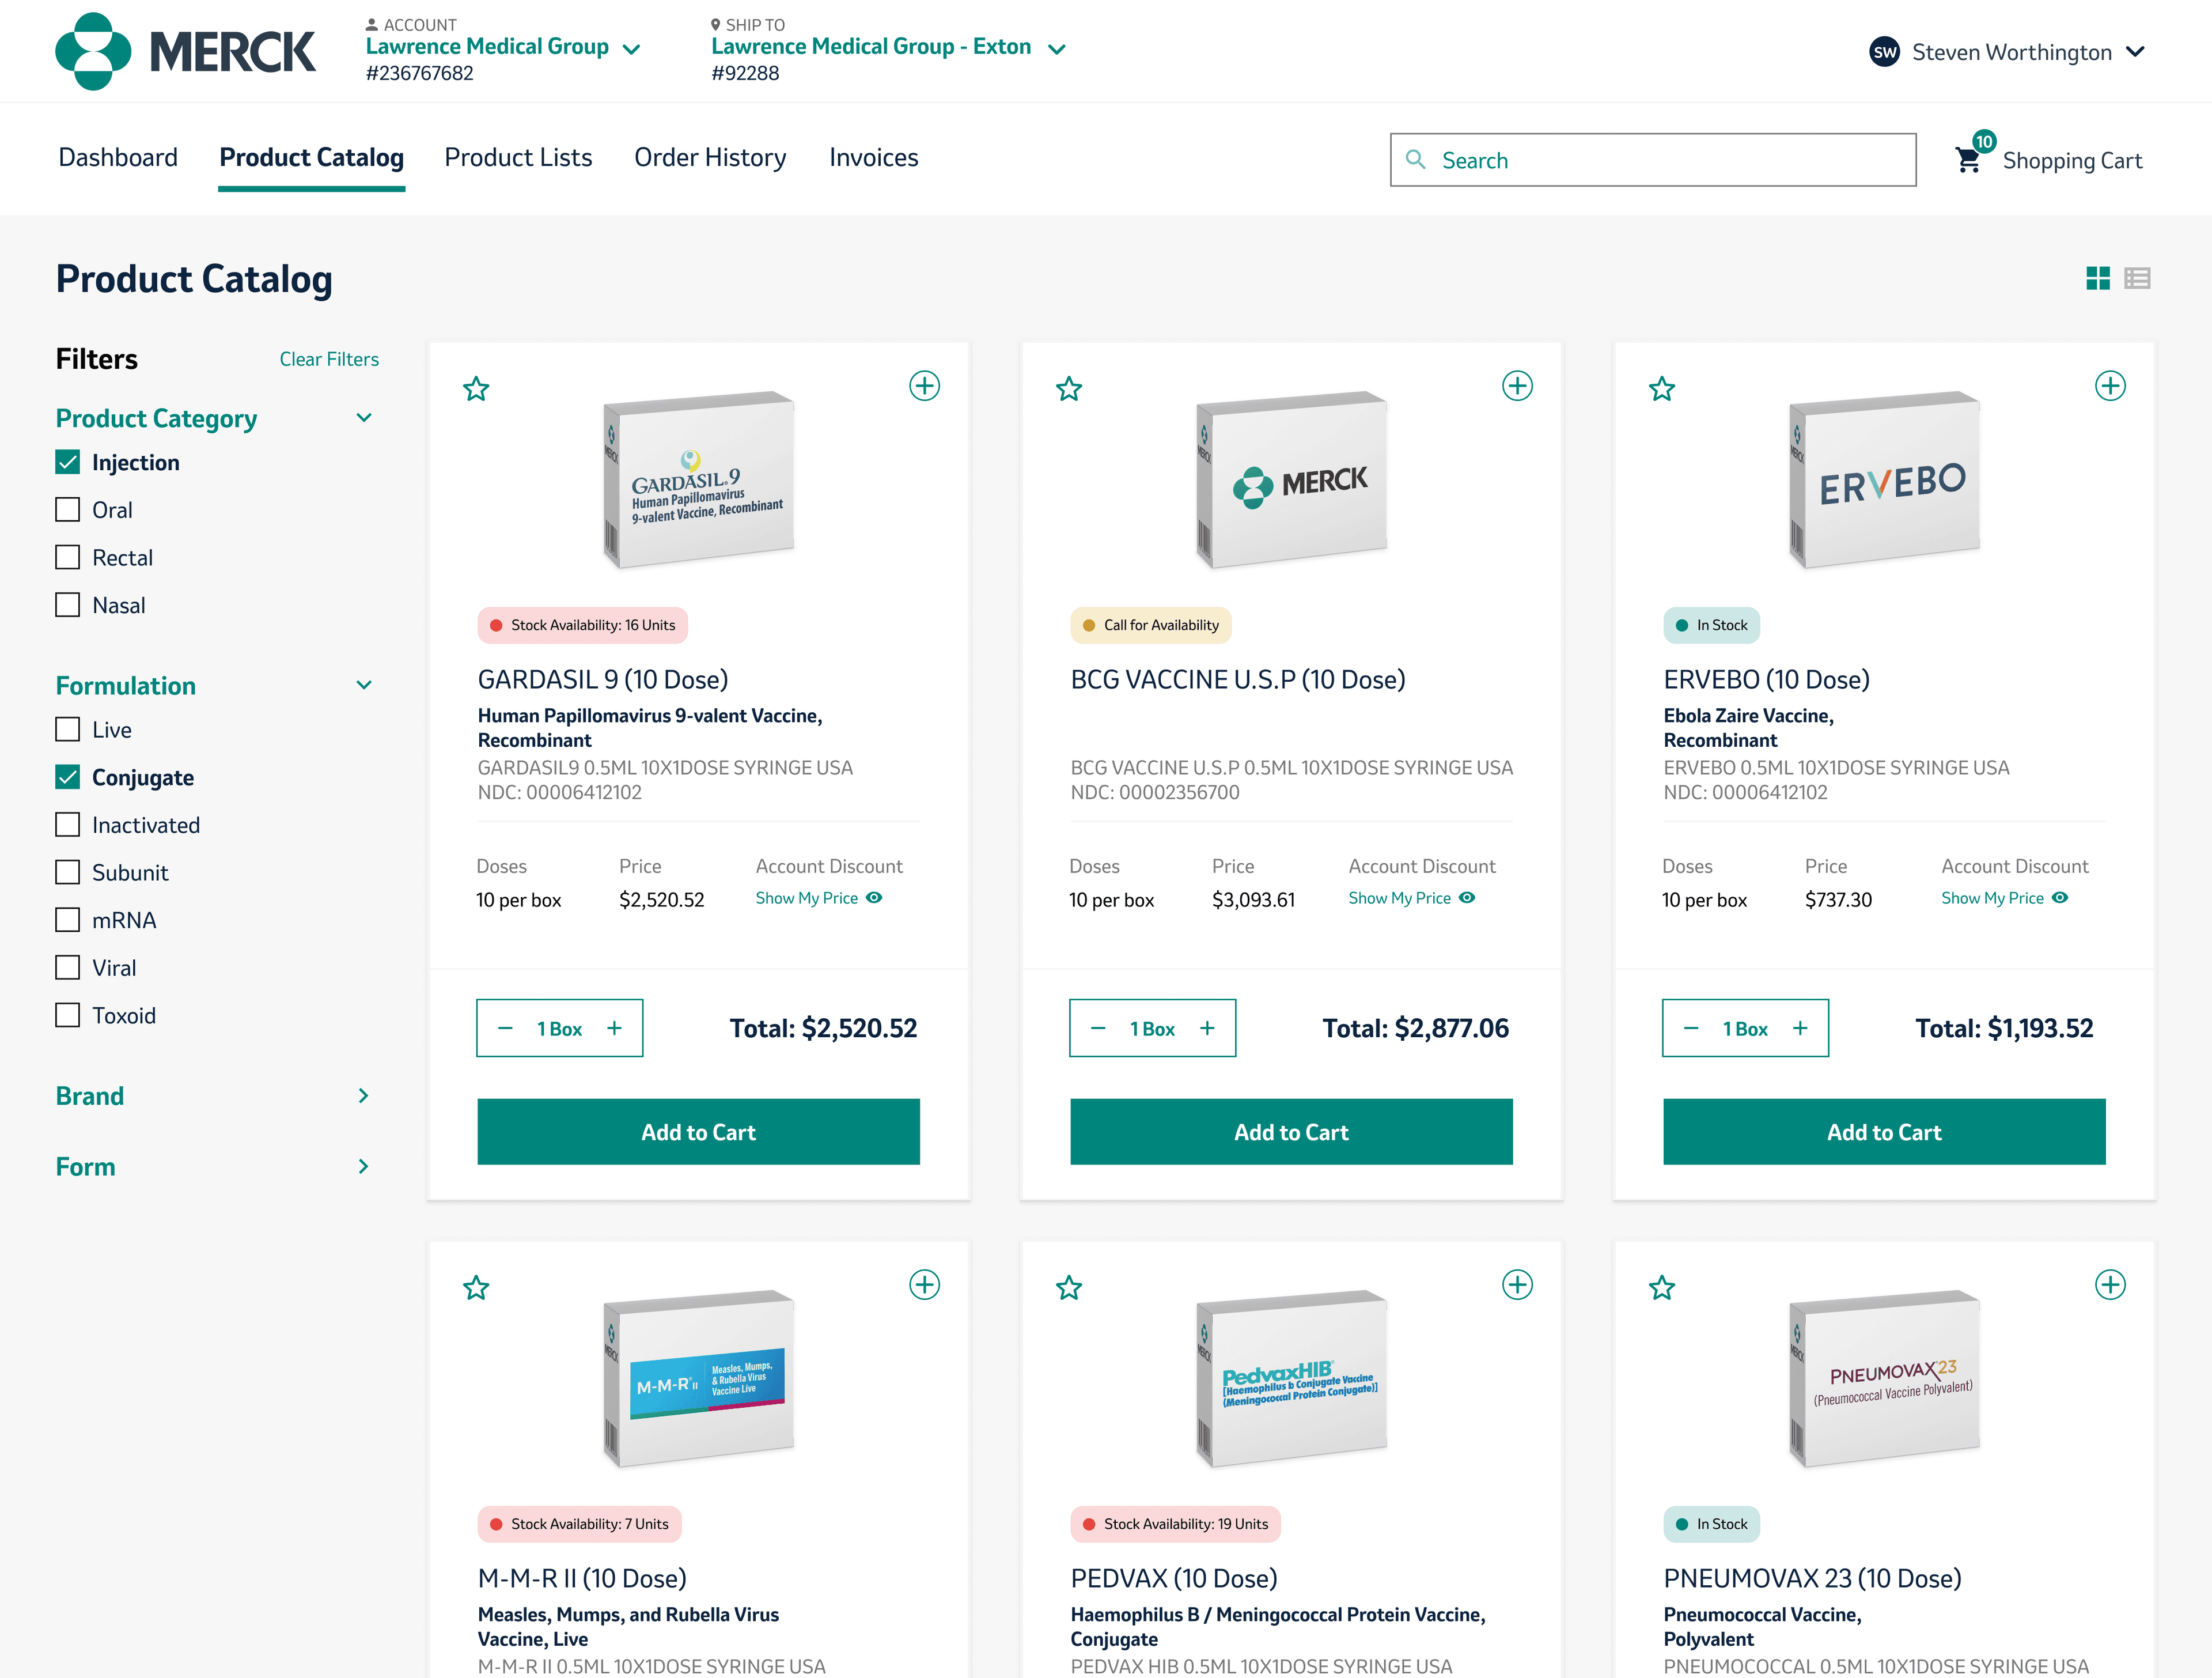Add ERVEBO to cart
This screenshot has width=2212, height=1678.
[x=1884, y=1132]
